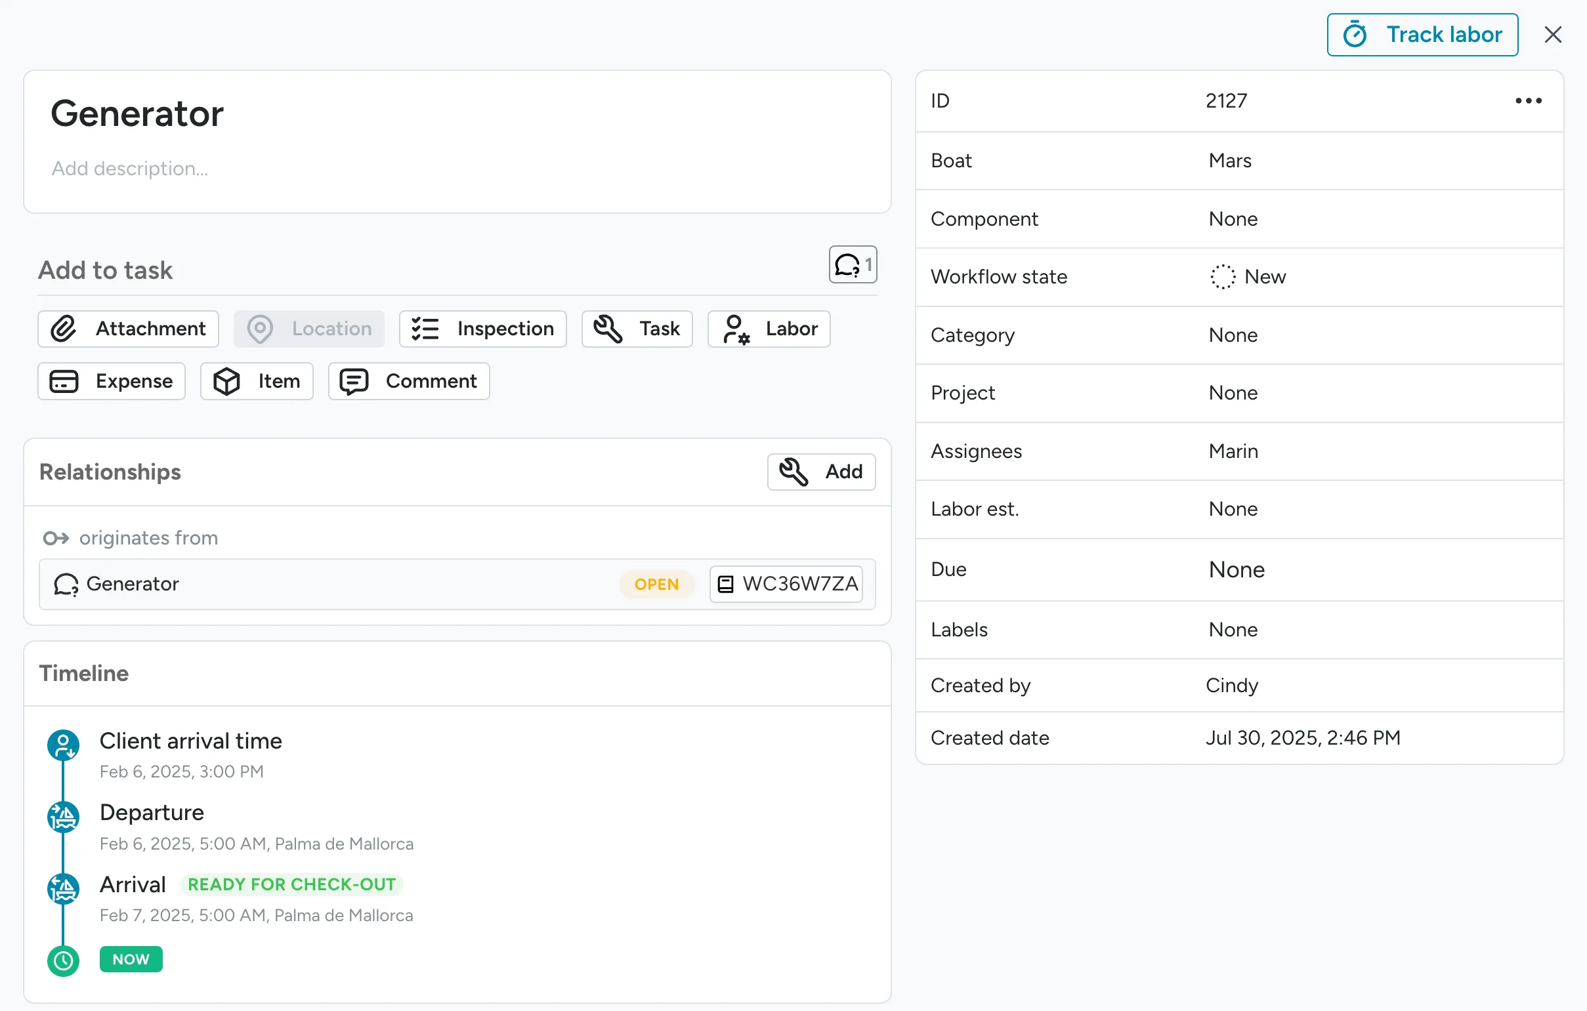Click the OPEN status badge on Generator

pos(656,583)
